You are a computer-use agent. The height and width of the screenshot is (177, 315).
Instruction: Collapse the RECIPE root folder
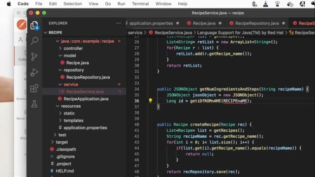pyautogui.click(x=45, y=32)
